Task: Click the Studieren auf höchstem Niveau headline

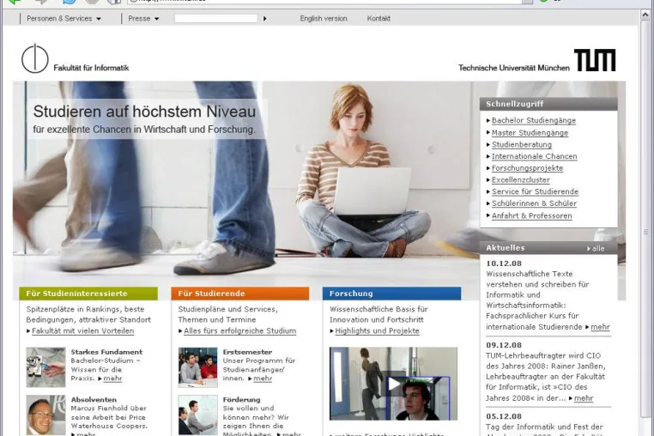Action: tap(144, 112)
